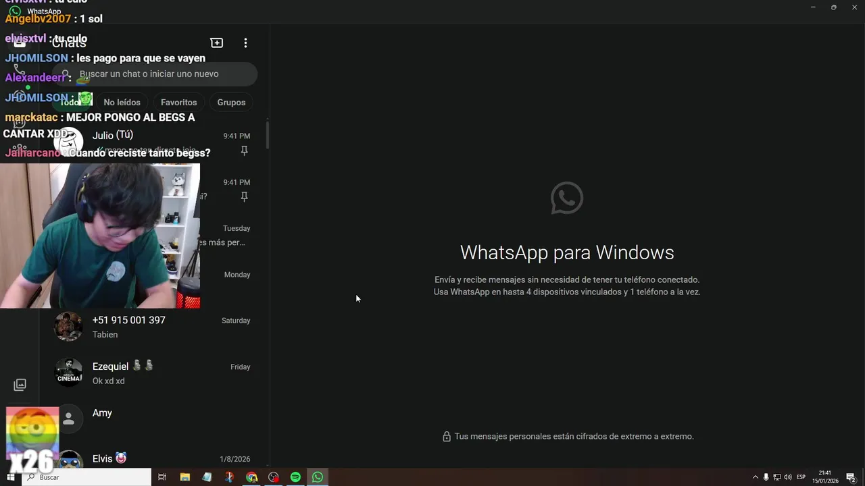Screen dimensions: 865x486
Task: Expand the hidden system tray icons
Action: coord(756,477)
